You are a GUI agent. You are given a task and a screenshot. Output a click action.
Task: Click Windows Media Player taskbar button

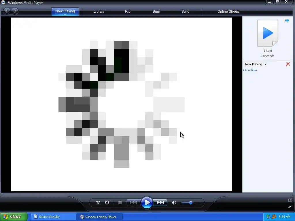click(100, 217)
